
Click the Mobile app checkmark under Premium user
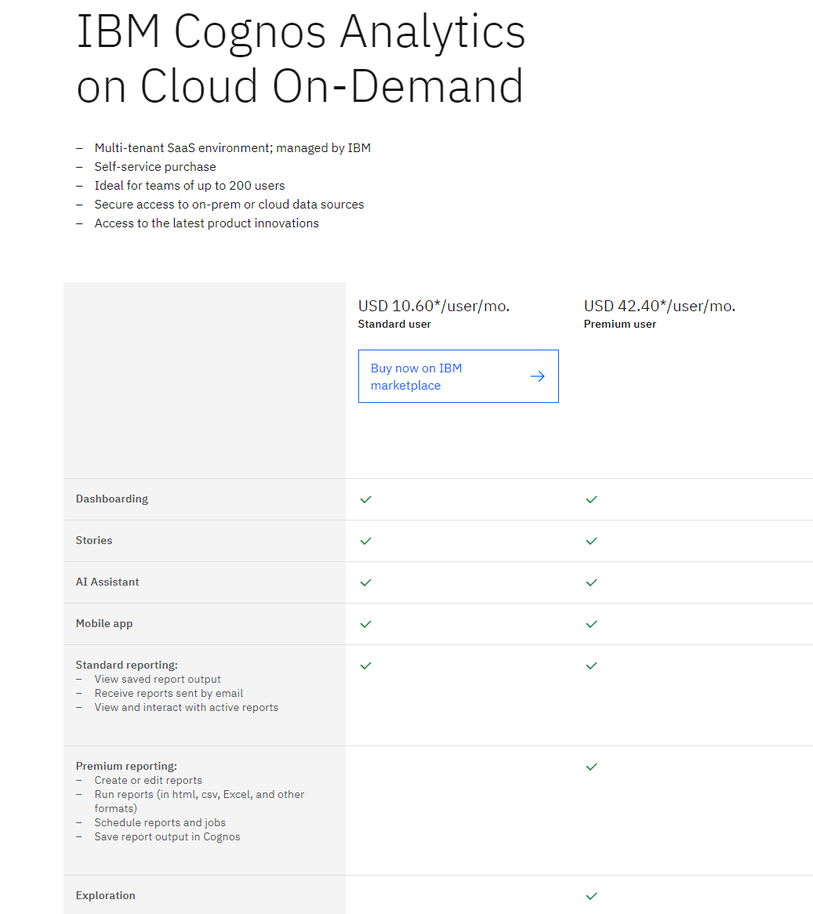(591, 624)
